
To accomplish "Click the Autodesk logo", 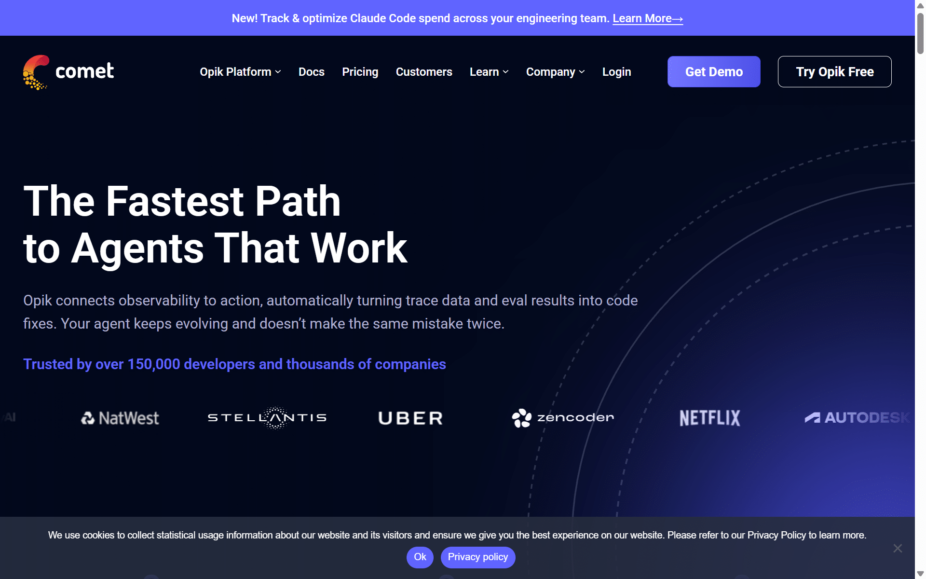I will tap(857, 417).
